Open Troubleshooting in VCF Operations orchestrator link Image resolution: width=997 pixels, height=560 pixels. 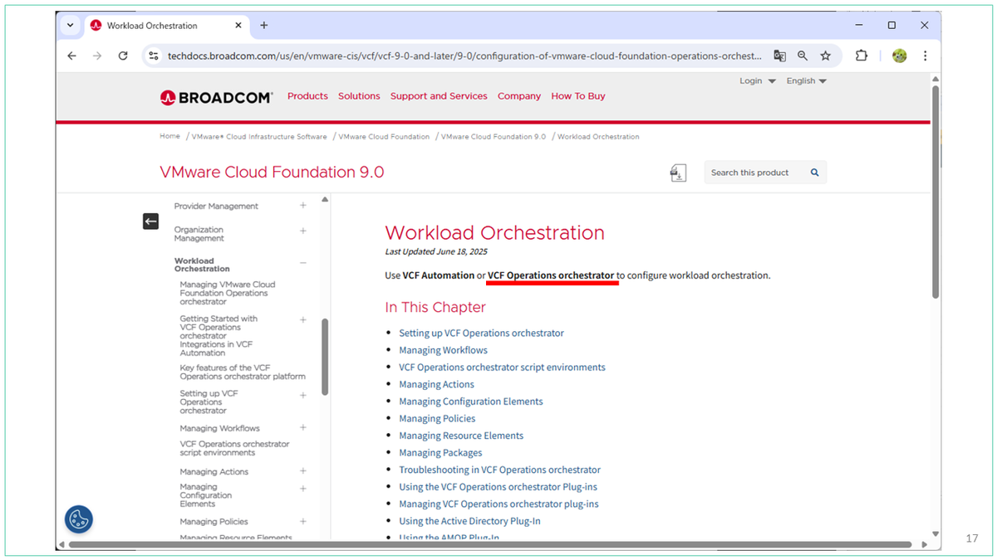point(499,470)
